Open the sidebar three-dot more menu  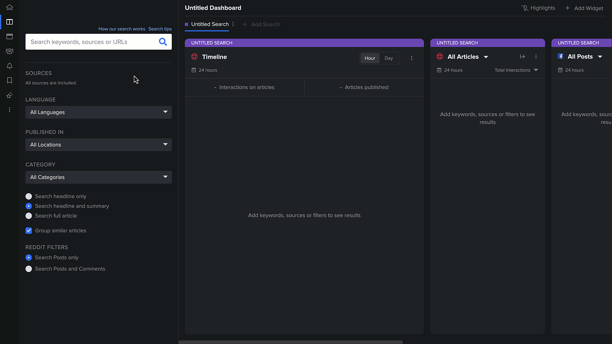coord(10,110)
